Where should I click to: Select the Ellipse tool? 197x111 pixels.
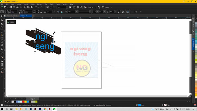click(2, 42)
